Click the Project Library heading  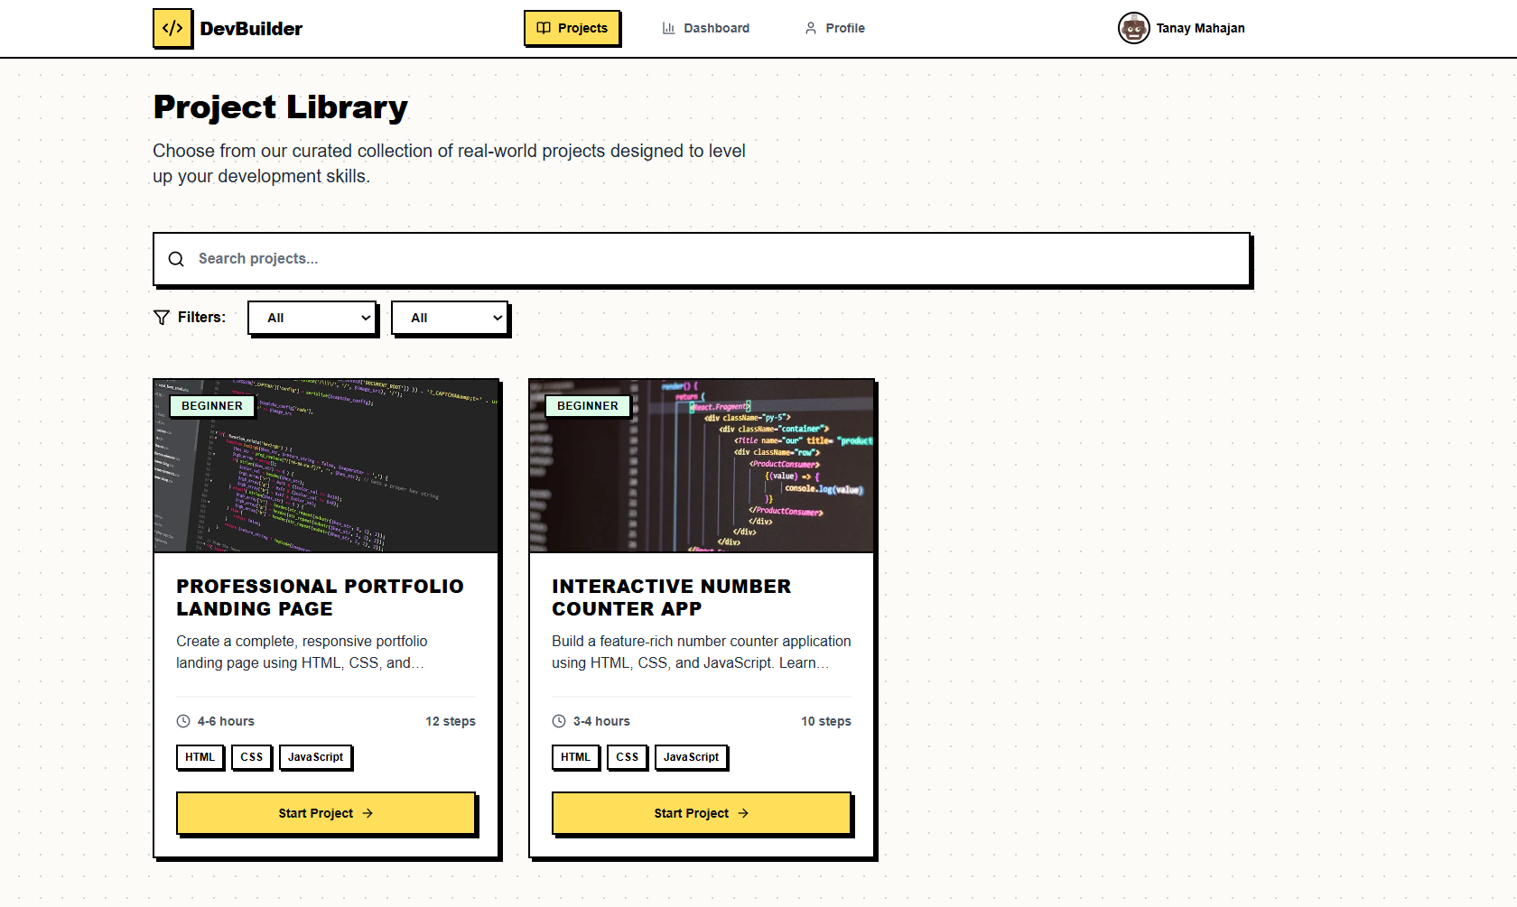(281, 107)
